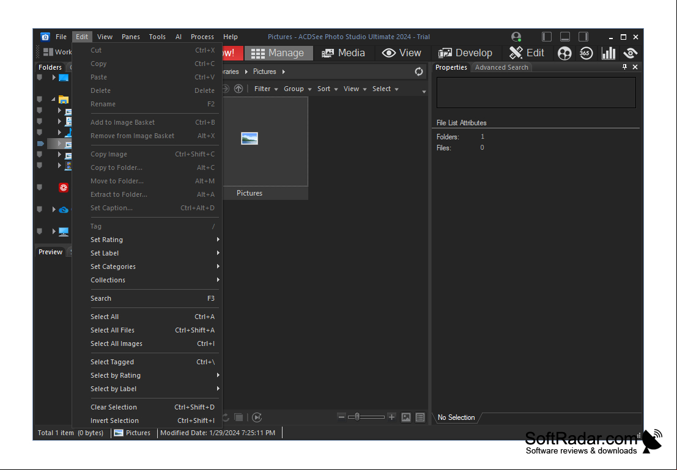Switch to Edit mode button
This screenshot has width=677, height=470.
click(527, 53)
